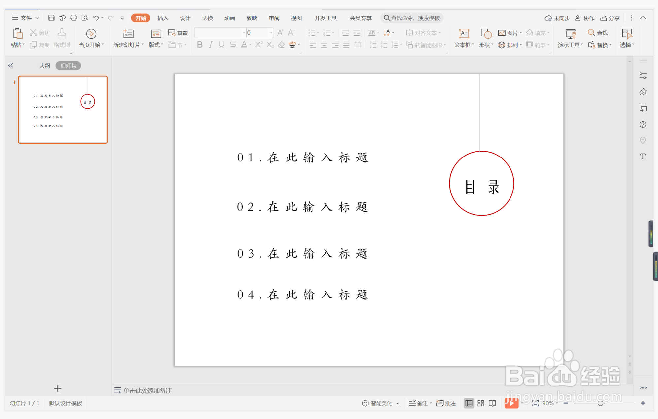This screenshot has width=658, height=419.
Task: Open reading view with the book icon
Action: coord(492,403)
